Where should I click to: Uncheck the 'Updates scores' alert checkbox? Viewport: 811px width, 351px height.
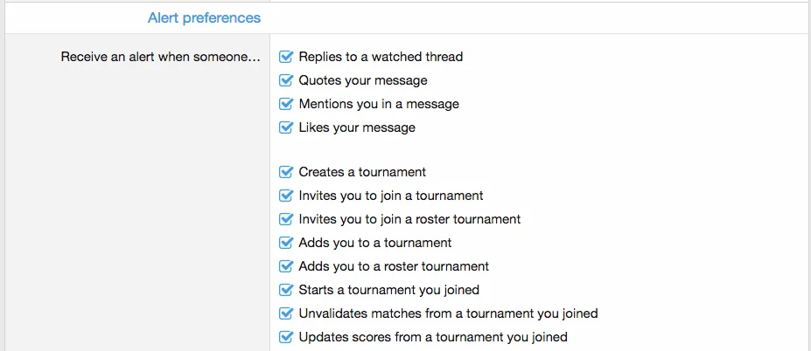coord(285,337)
